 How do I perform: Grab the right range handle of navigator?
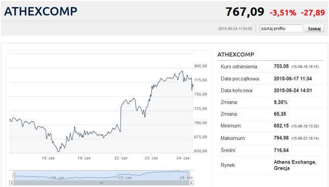point(189,175)
